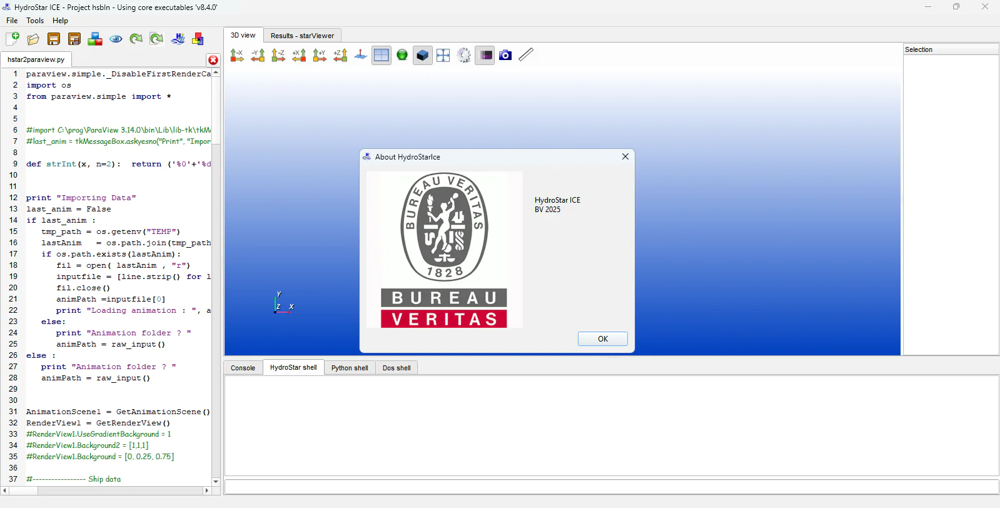Click the first green curved arrow icon
The width and height of the screenshot is (1000, 508).
click(136, 39)
